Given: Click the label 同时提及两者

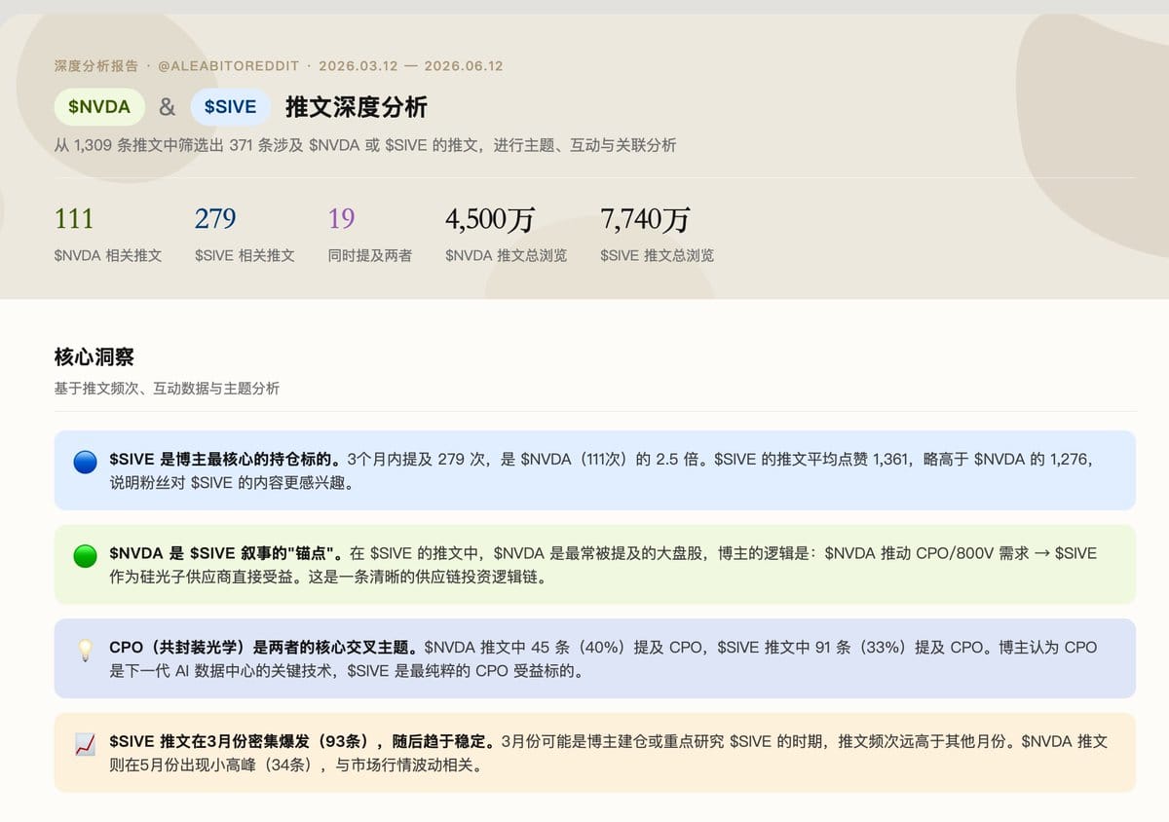Looking at the screenshot, I should (x=370, y=255).
